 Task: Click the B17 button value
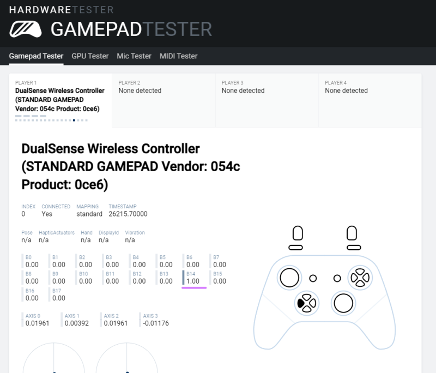click(59, 298)
